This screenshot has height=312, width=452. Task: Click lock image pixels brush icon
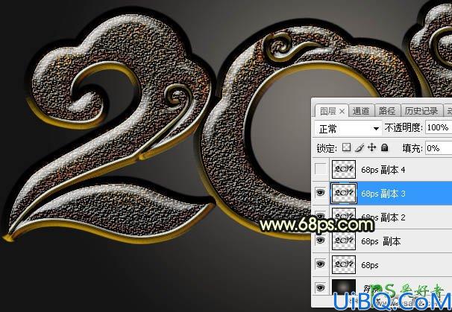pyautogui.click(x=360, y=148)
